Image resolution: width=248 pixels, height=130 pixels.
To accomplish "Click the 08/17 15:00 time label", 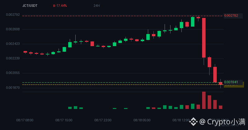I will coord(64,120).
